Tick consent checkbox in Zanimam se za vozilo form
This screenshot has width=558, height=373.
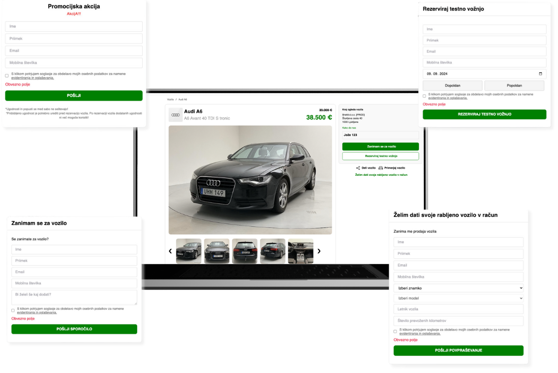coord(13,311)
